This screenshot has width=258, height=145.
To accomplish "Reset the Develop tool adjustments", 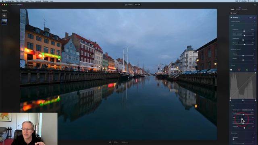I will tap(254, 17).
